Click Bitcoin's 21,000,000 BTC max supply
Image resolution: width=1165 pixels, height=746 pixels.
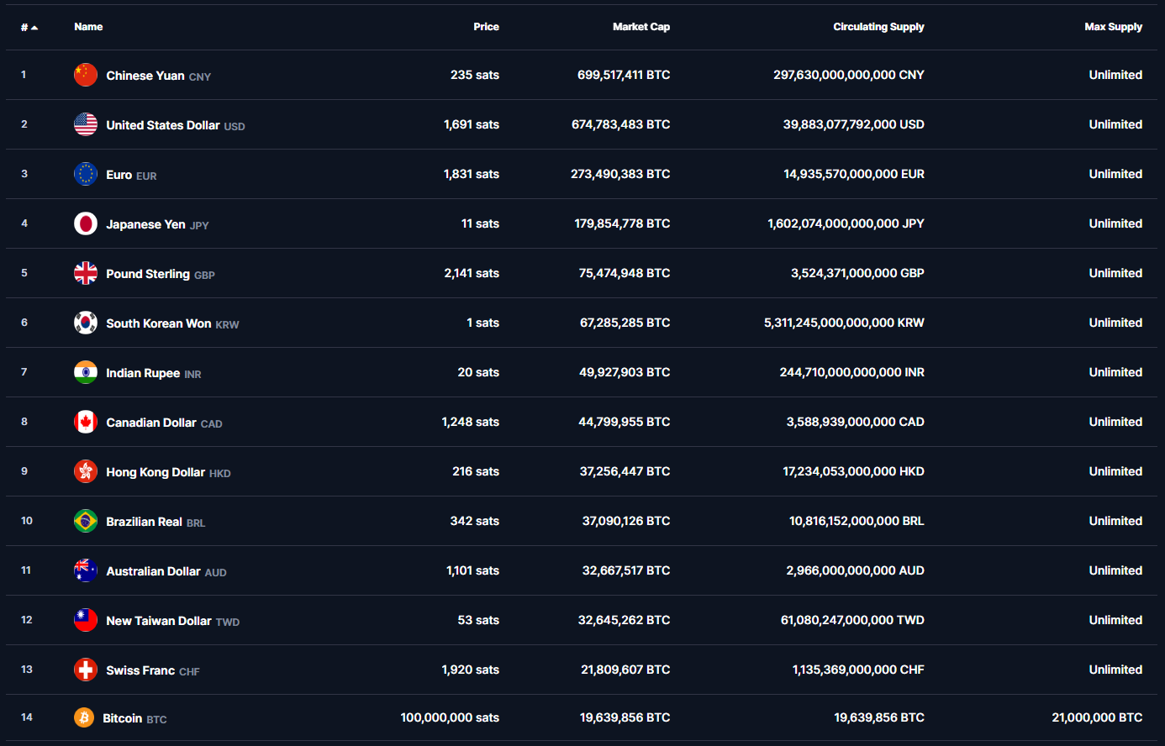click(x=1097, y=717)
